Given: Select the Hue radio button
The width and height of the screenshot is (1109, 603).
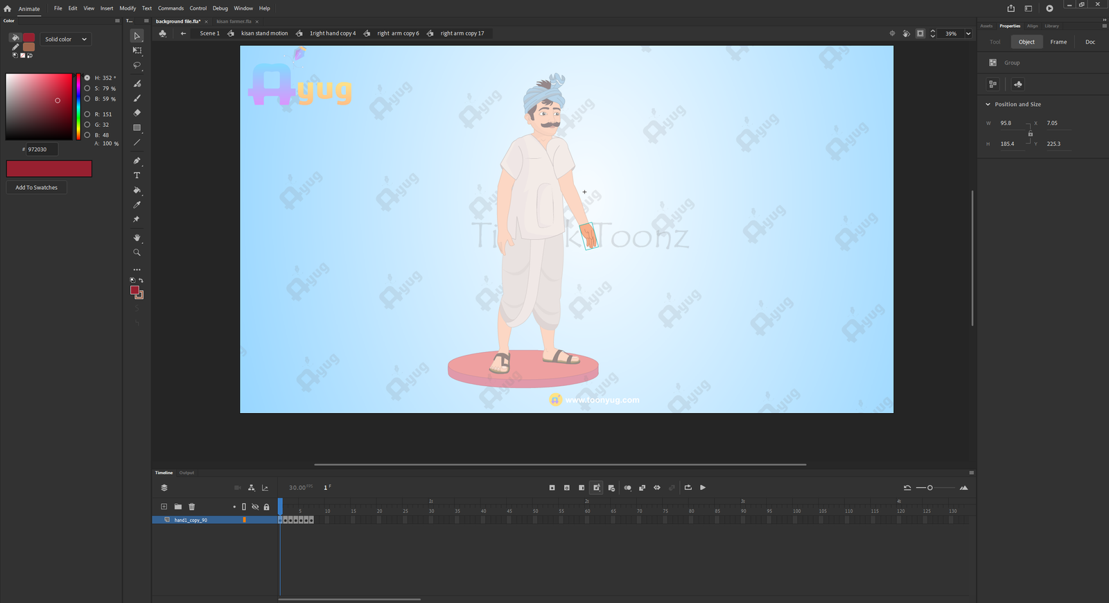Looking at the screenshot, I should (x=87, y=78).
